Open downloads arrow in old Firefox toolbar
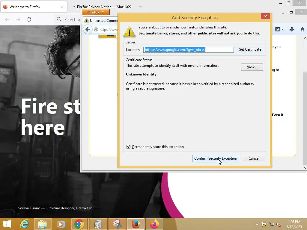 pos(291,30)
